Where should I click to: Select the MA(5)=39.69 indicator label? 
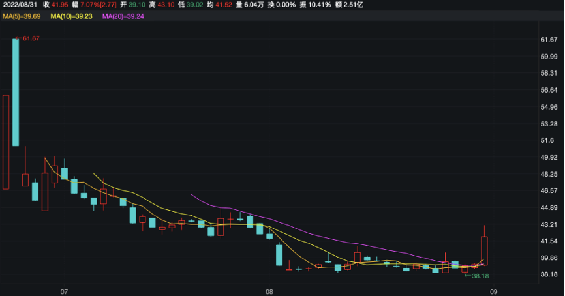click(x=22, y=16)
